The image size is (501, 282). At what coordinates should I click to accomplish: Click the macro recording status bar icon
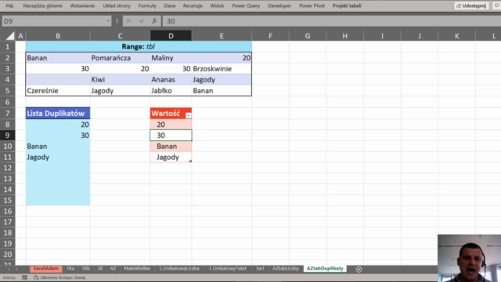[x=24, y=277]
